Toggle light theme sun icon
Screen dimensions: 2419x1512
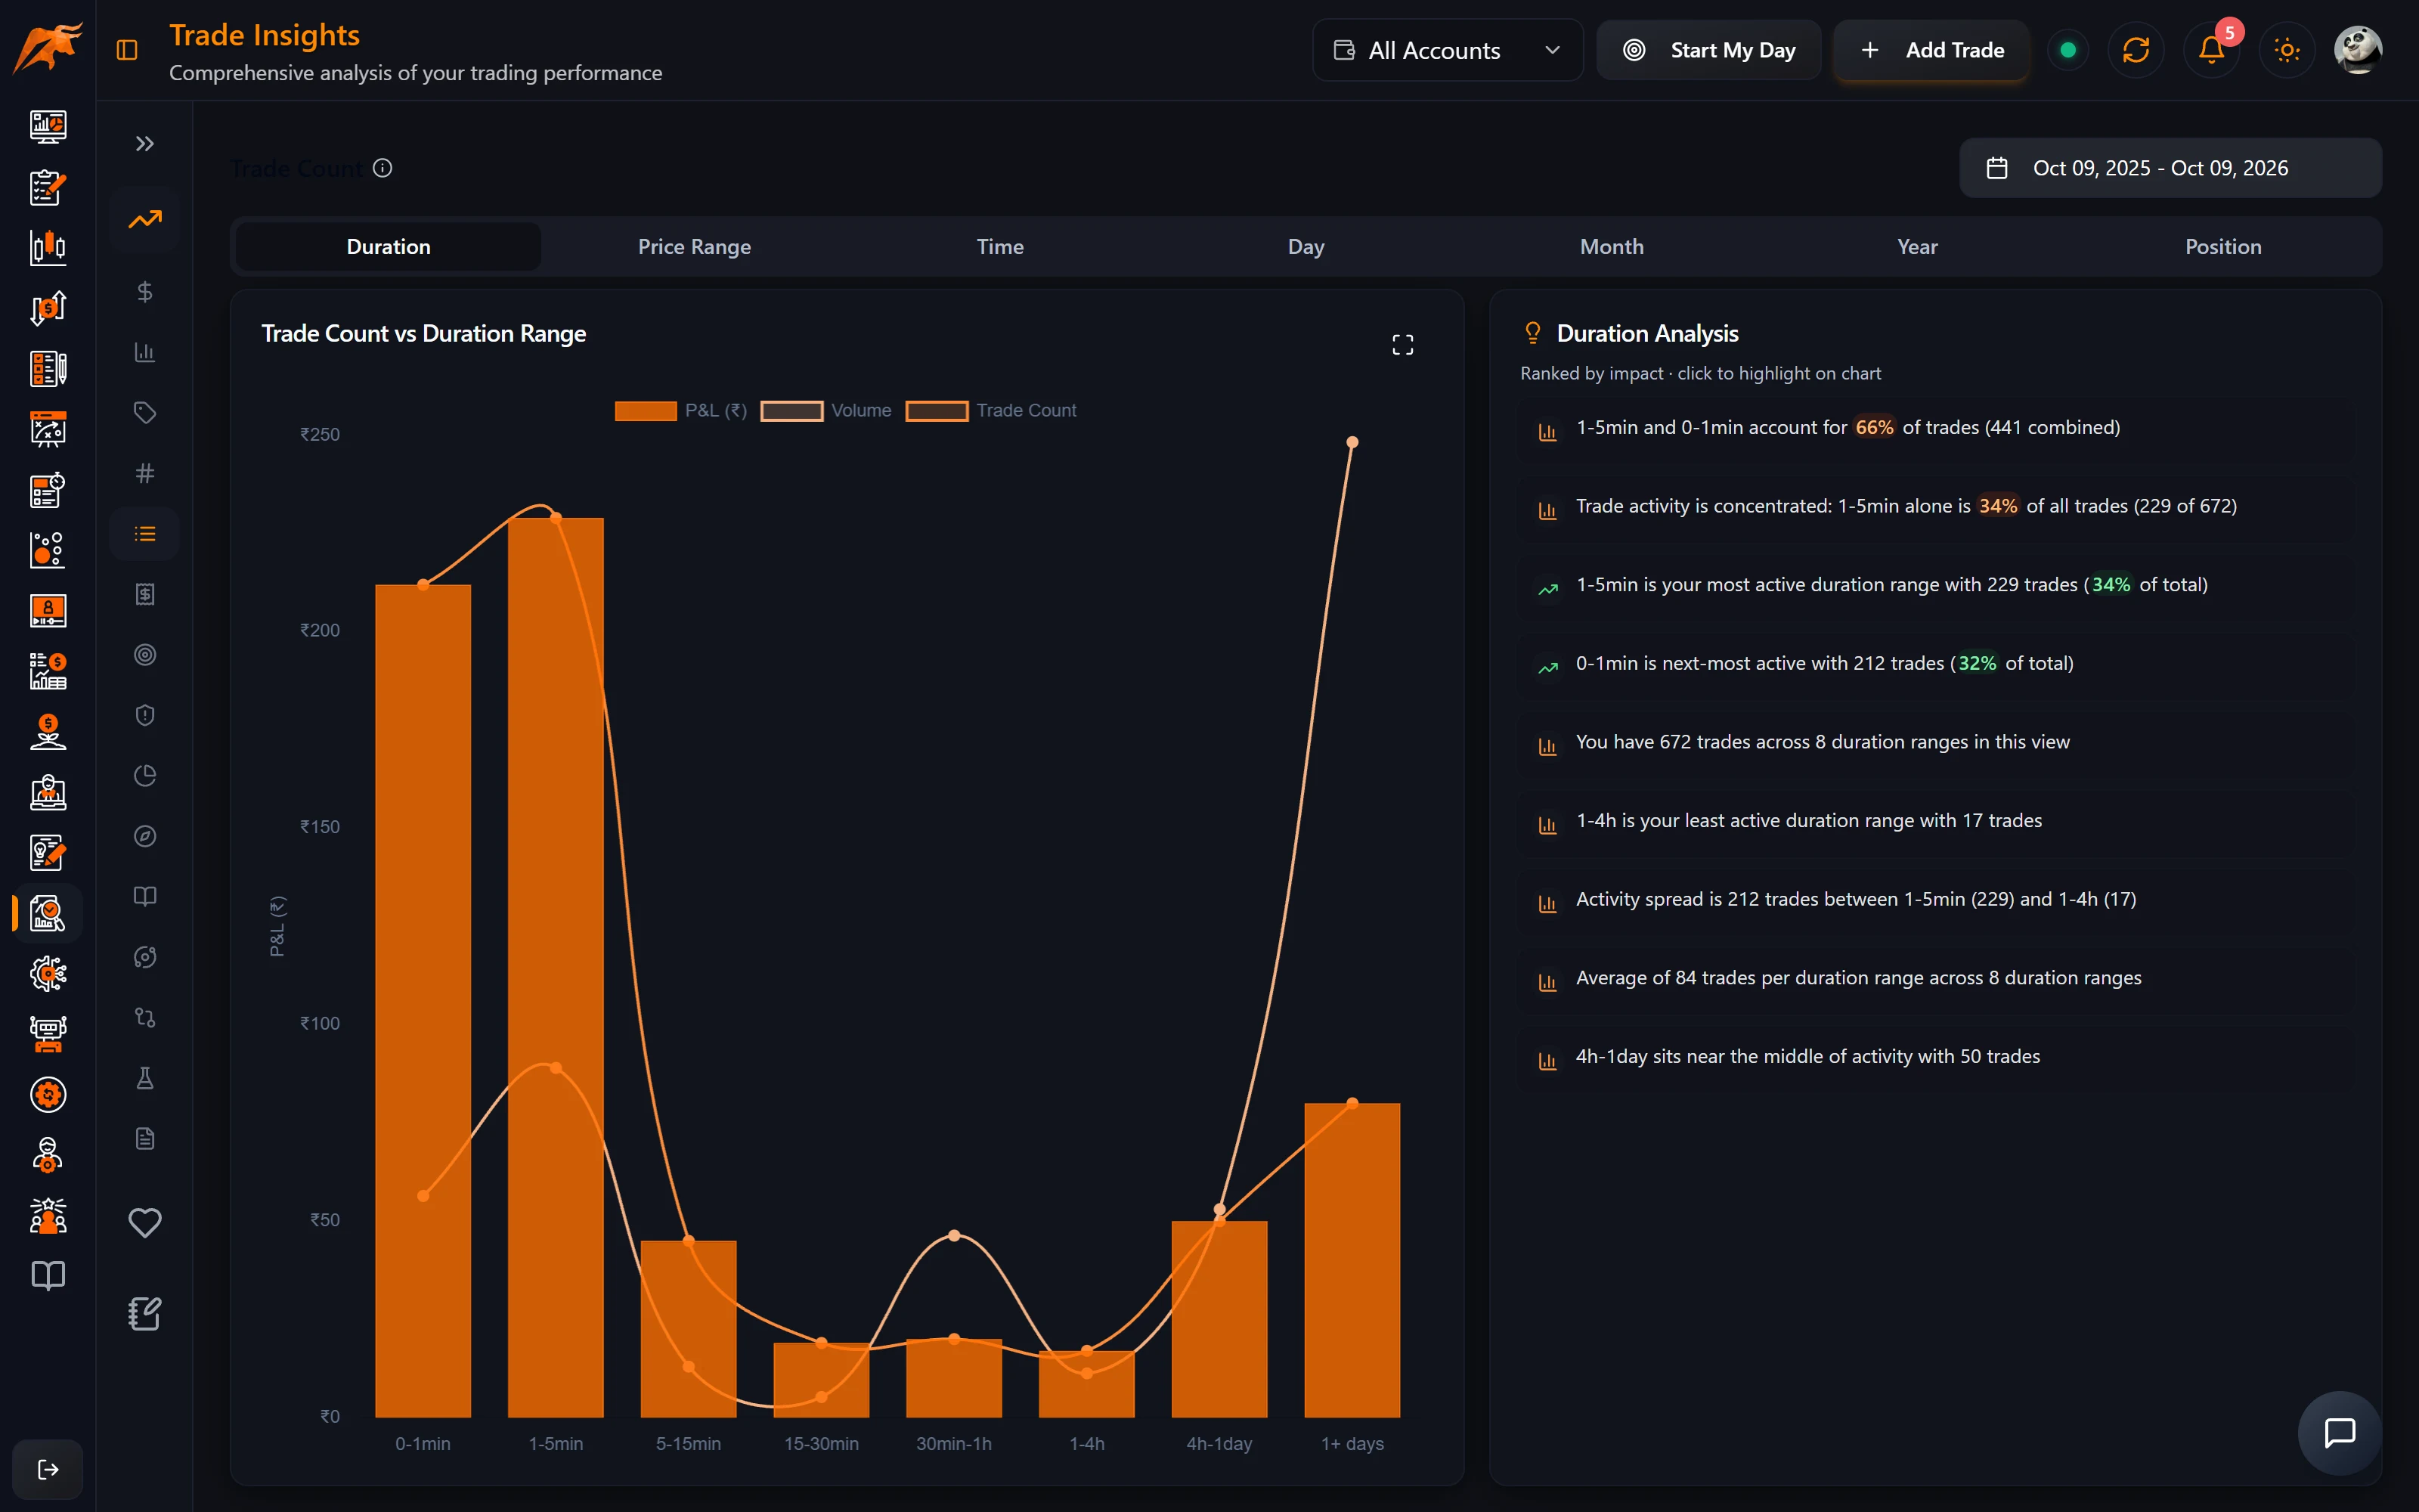click(x=2287, y=50)
